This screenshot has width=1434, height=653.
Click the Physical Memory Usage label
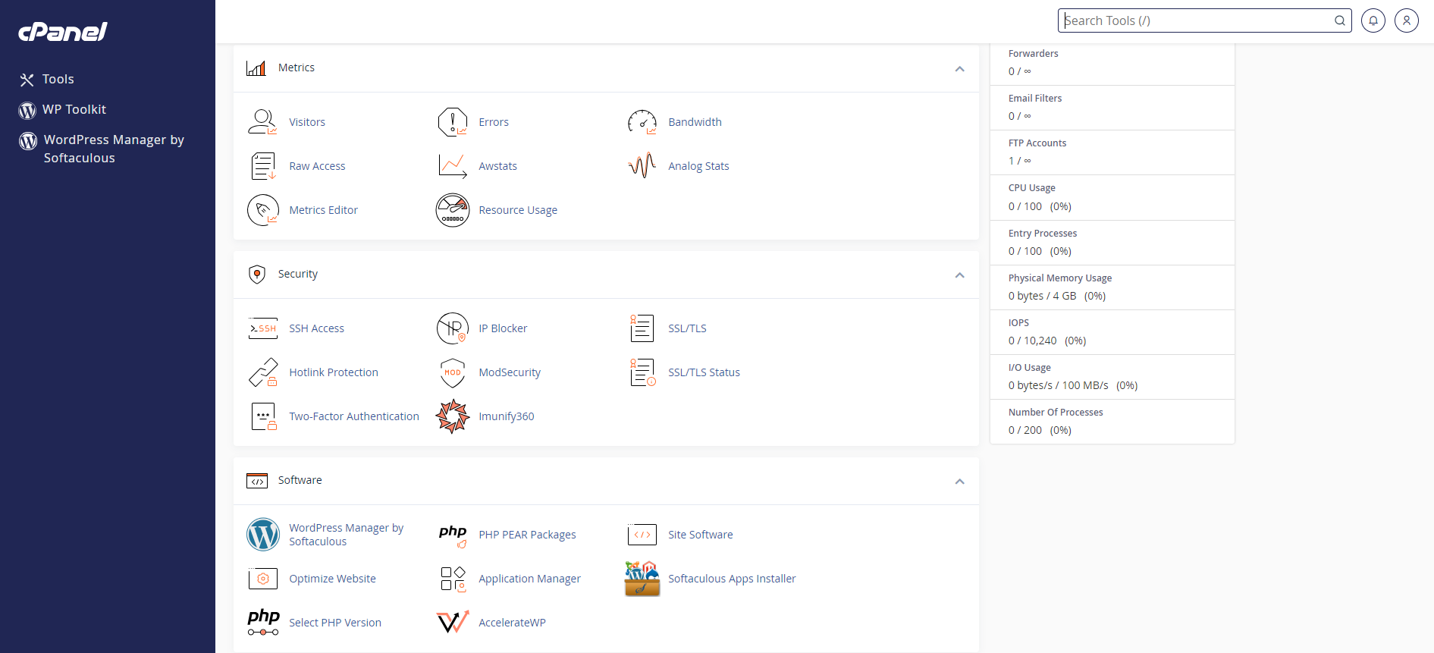1060,278
